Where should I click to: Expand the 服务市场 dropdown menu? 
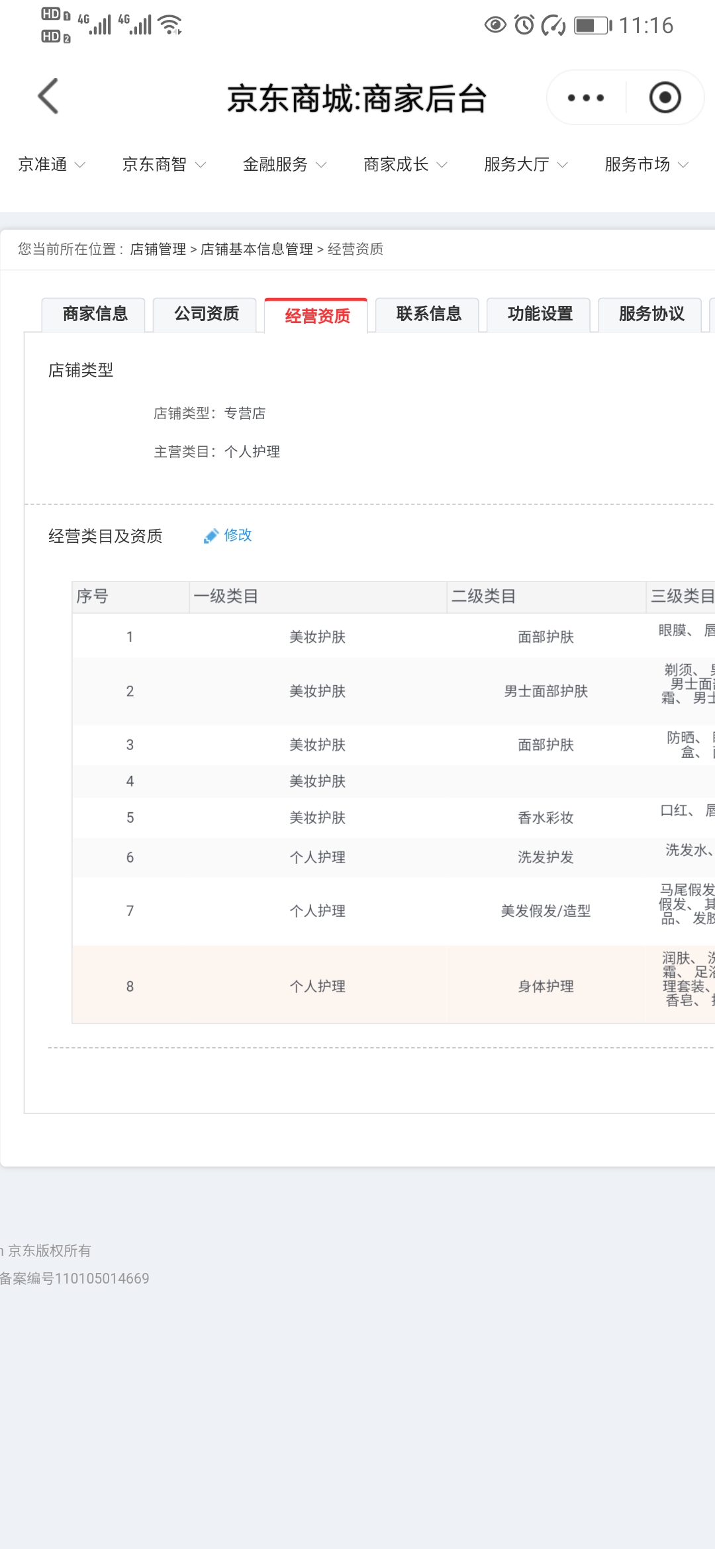coord(647,164)
